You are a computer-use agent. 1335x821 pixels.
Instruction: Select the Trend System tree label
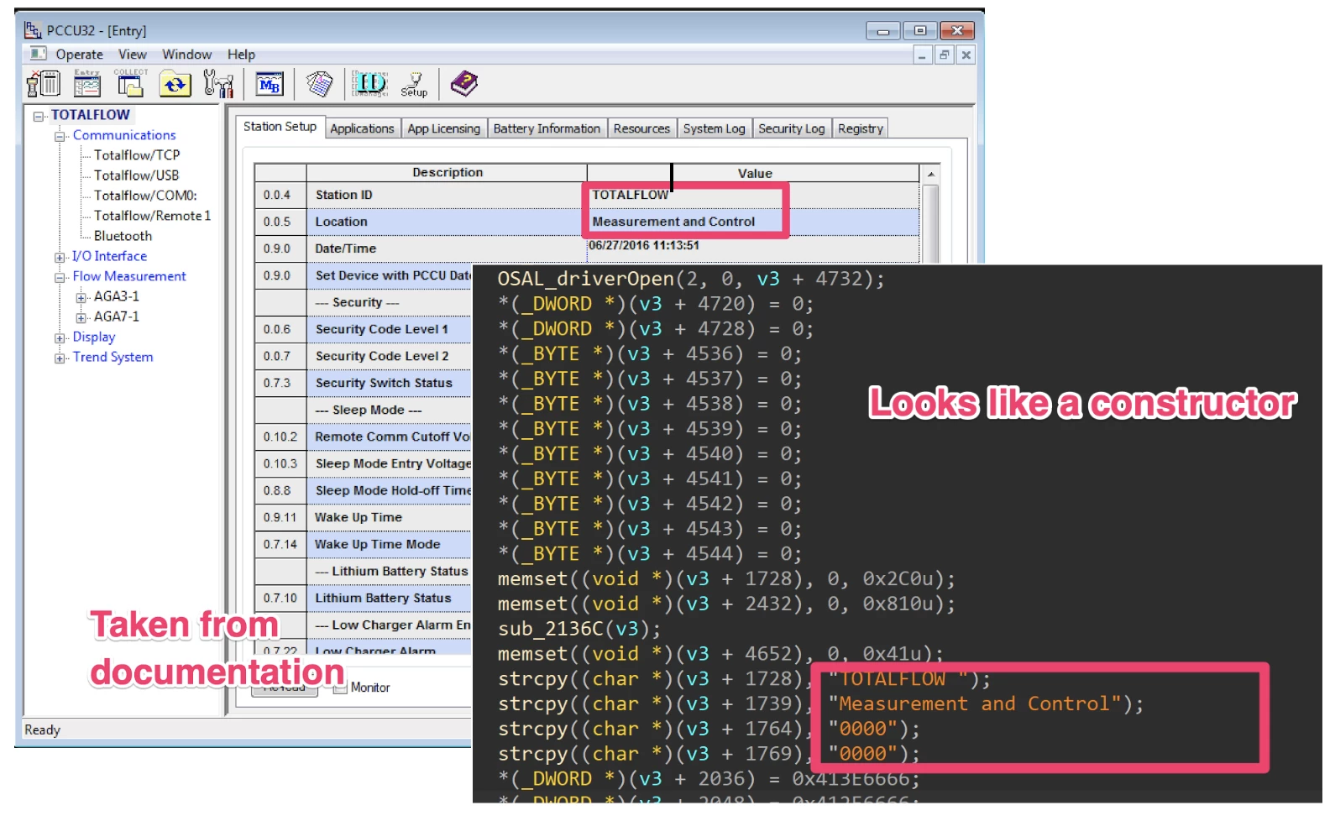point(113,357)
